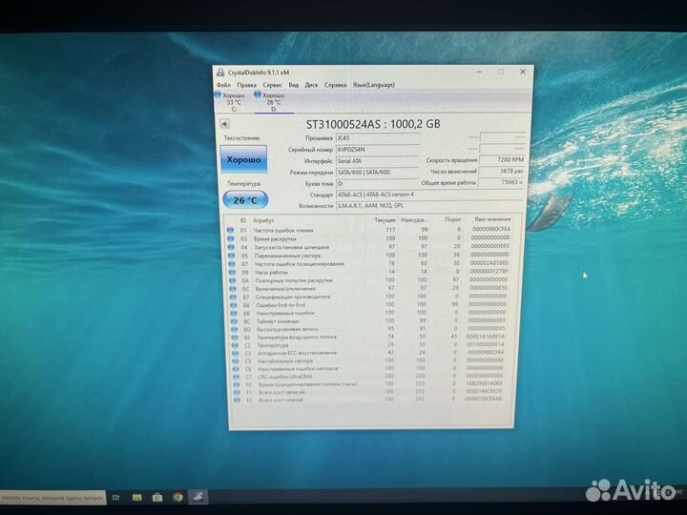Screen dimensions: 687x515
Task: Click the Windows taskbar search box
Action: (x=52, y=498)
